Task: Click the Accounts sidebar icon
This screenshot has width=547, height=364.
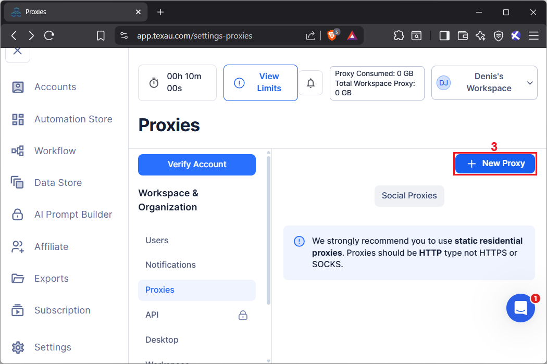Action: coord(18,87)
